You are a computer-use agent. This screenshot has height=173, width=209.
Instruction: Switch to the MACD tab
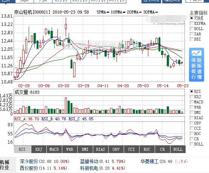point(54,149)
